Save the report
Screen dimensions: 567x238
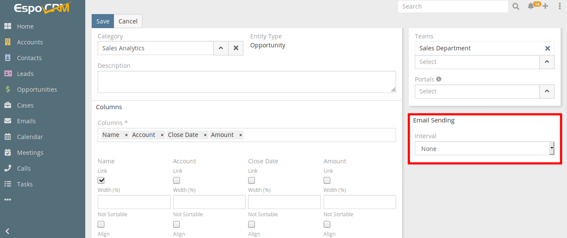click(103, 21)
